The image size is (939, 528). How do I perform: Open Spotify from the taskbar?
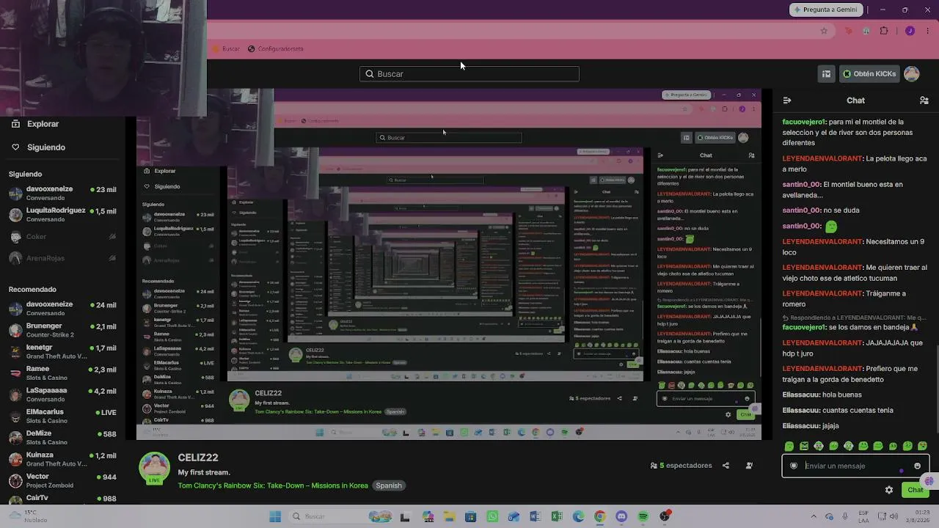pyautogui.click(x=643, y=516)
